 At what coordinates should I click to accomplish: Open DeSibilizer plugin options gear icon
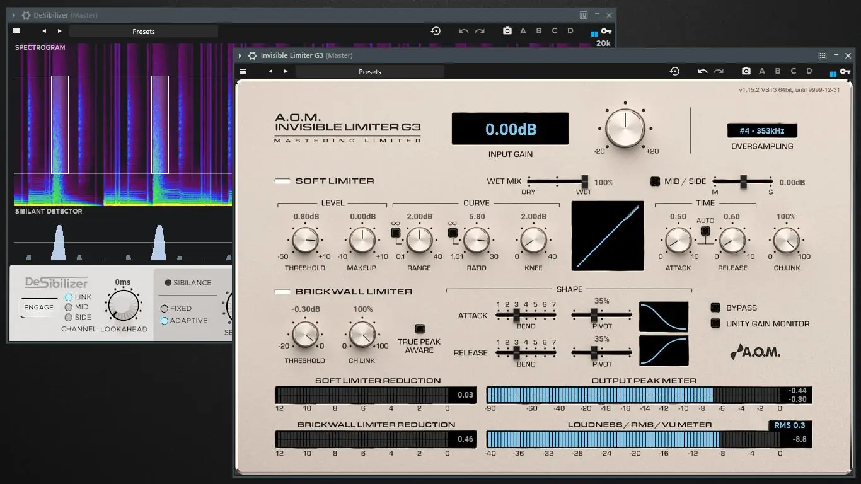tap(26, 15)
